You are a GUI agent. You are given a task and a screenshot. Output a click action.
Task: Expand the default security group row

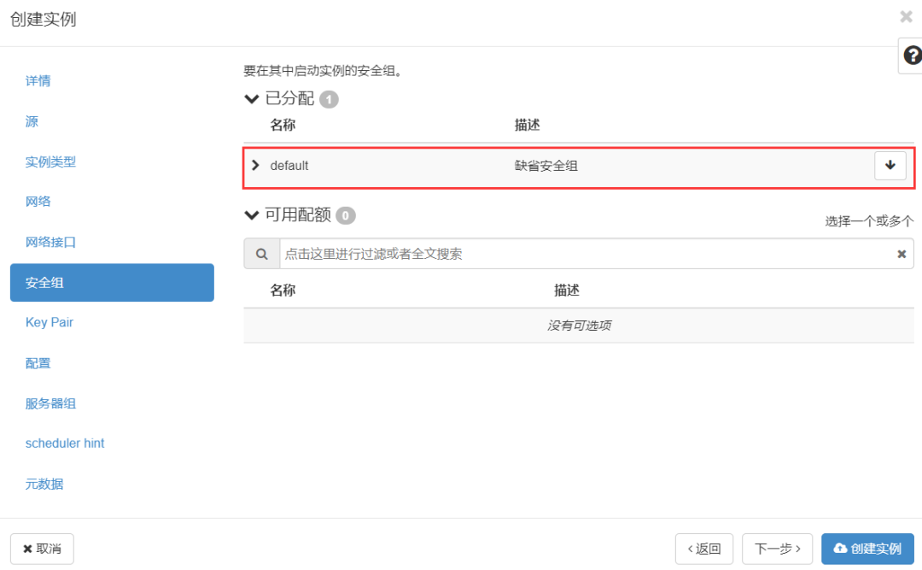(255, 165)
